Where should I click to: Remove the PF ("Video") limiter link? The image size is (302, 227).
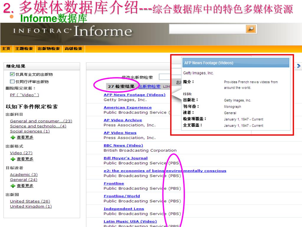[24, 95]
